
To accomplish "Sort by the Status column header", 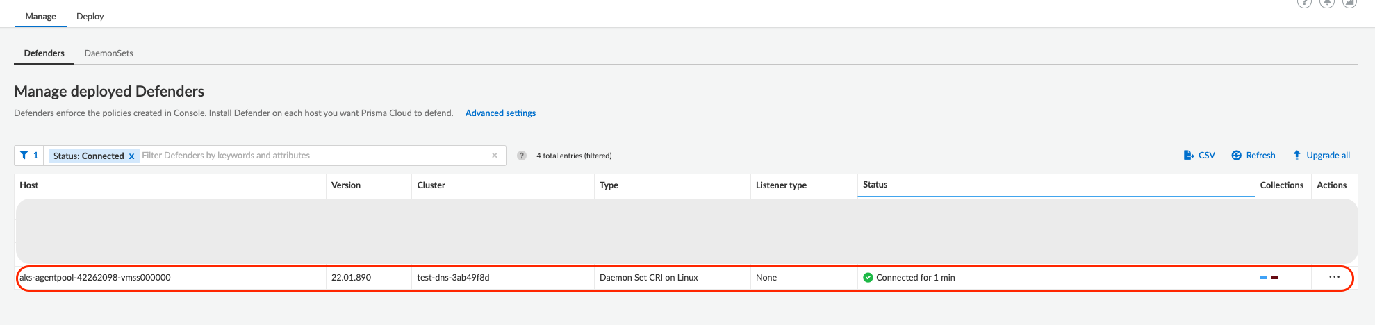I will [x=875, y=185].
